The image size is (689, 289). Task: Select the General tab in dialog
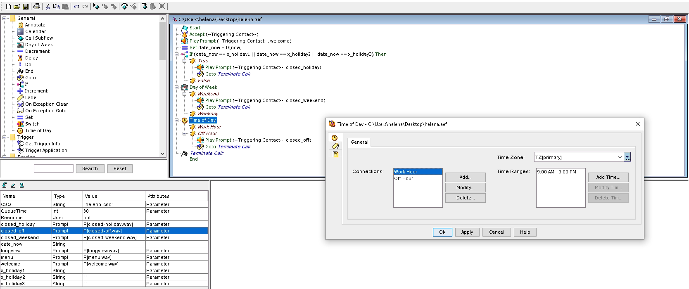359,142
